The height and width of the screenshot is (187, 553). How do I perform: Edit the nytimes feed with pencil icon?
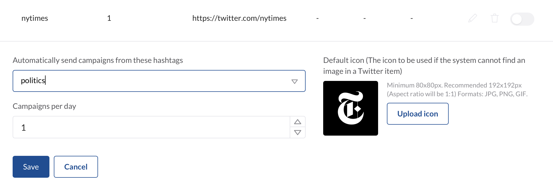point(473,18)
